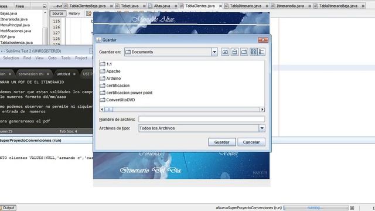Viewport: 375px width, 211px height.
Task: Click SuperProyectoConvenciones (run) output header
Action: click(30, 141)
